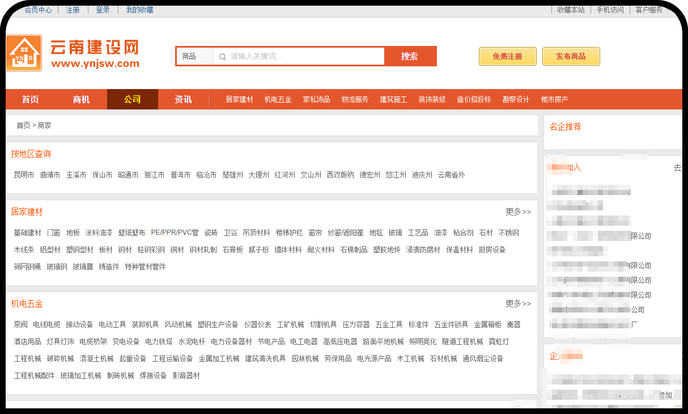Expand 更多>> in the 居家建材 section
Image resolution: width=688 pixels, height=414 pixels.
pos(518,212)
